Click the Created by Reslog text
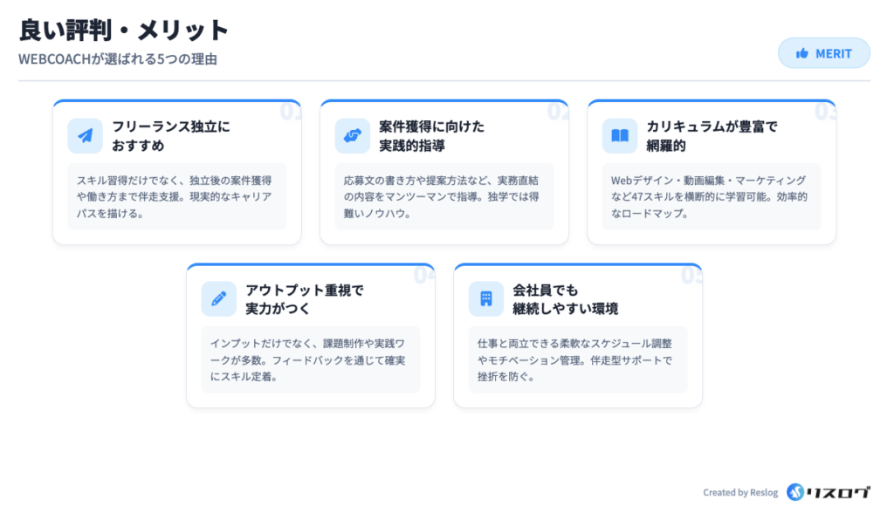Image resolution: width=894 pixels, height=506 pixels. pos(740,493)
